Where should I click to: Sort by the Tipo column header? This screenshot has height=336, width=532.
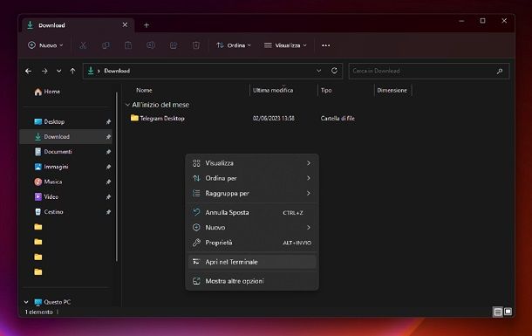pos(326,90)
